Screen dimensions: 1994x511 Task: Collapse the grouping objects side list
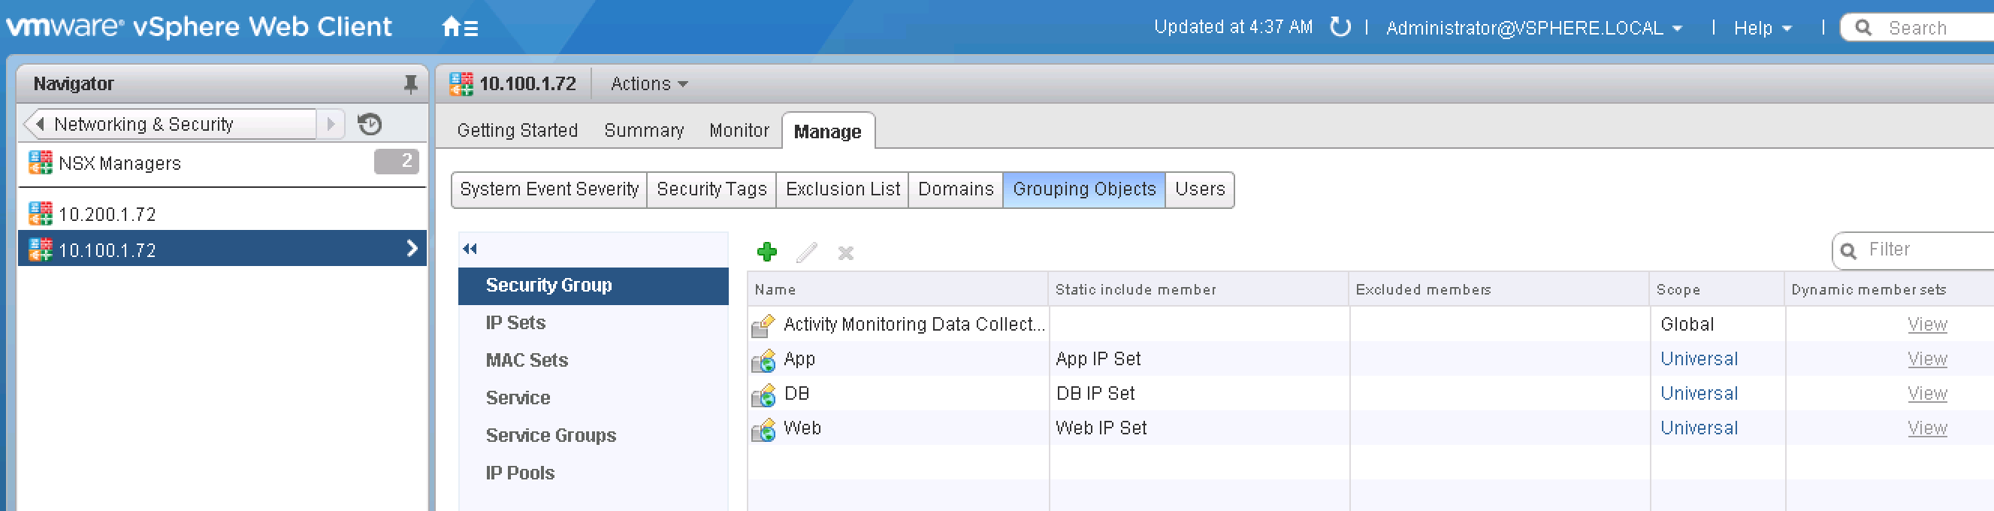click(470, 249)
